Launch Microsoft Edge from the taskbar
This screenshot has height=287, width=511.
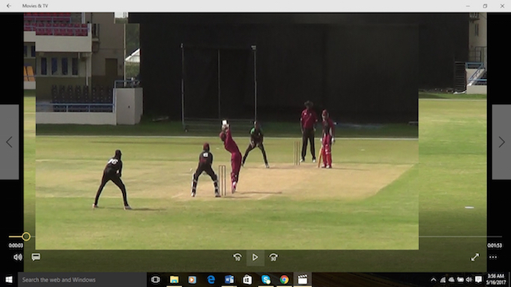211,280
